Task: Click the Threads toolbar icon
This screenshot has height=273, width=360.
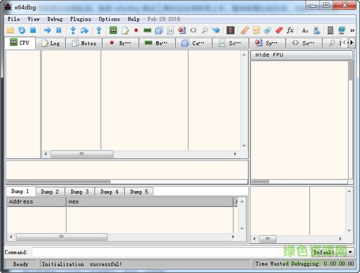Action: click(216, 30)
